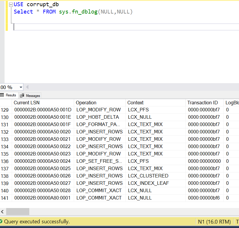239x228 pixels.
Task: Select Transaction ID 0000:00000000 cell
Action: tap(204, 161)
